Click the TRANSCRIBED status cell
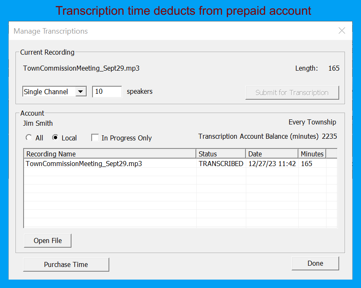Screen dimensions: 361x288 221,164
